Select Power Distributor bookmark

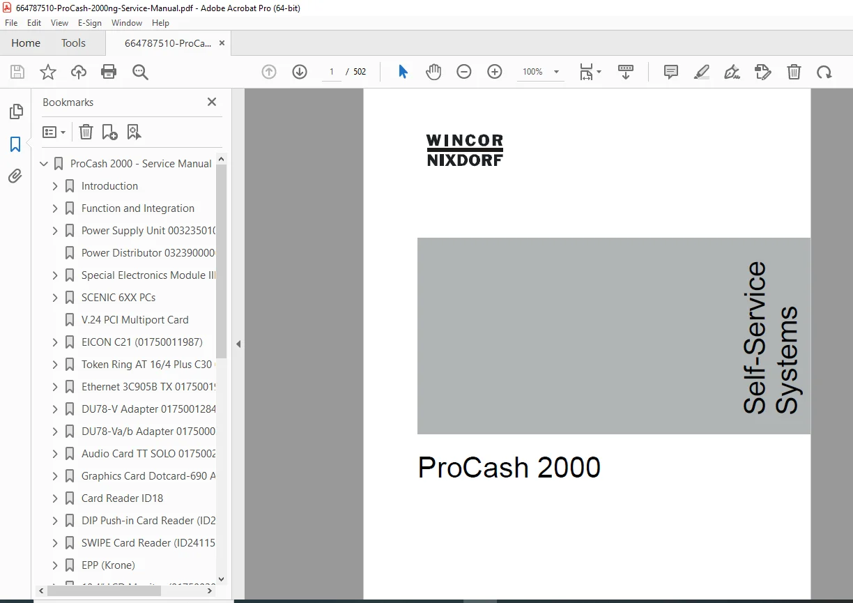click(x=148, y=253)
